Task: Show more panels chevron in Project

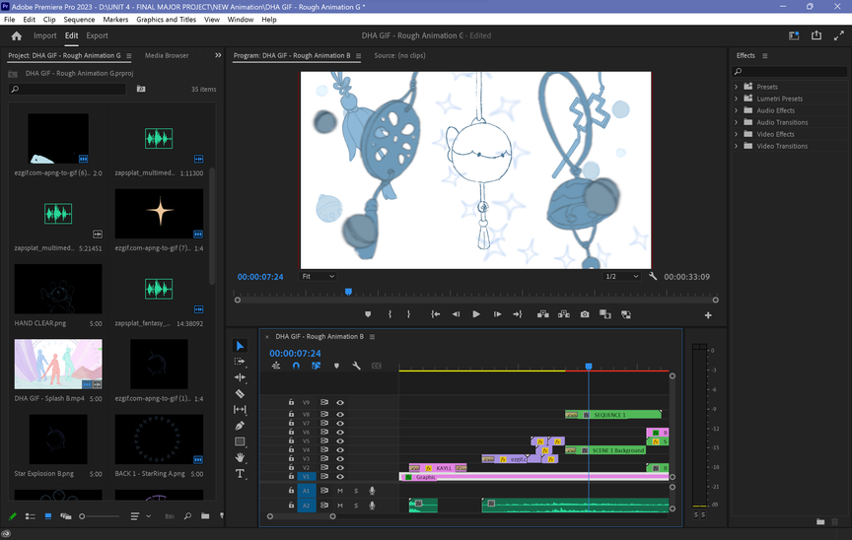Action: (x=218, y=55)
